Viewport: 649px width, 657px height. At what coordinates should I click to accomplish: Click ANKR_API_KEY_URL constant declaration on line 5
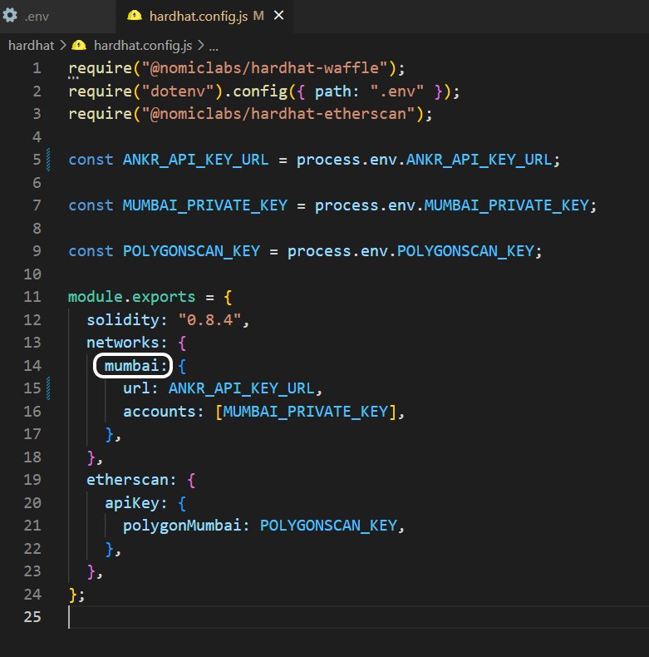[x=195, y=160]
